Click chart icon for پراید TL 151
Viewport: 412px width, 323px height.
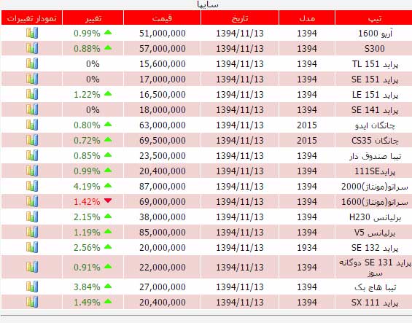32,63
